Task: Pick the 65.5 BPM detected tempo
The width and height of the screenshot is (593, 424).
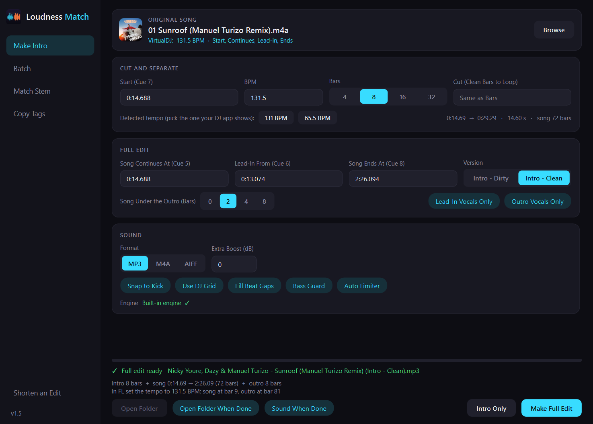Action: pyautogui.click(x=317, y=118)
